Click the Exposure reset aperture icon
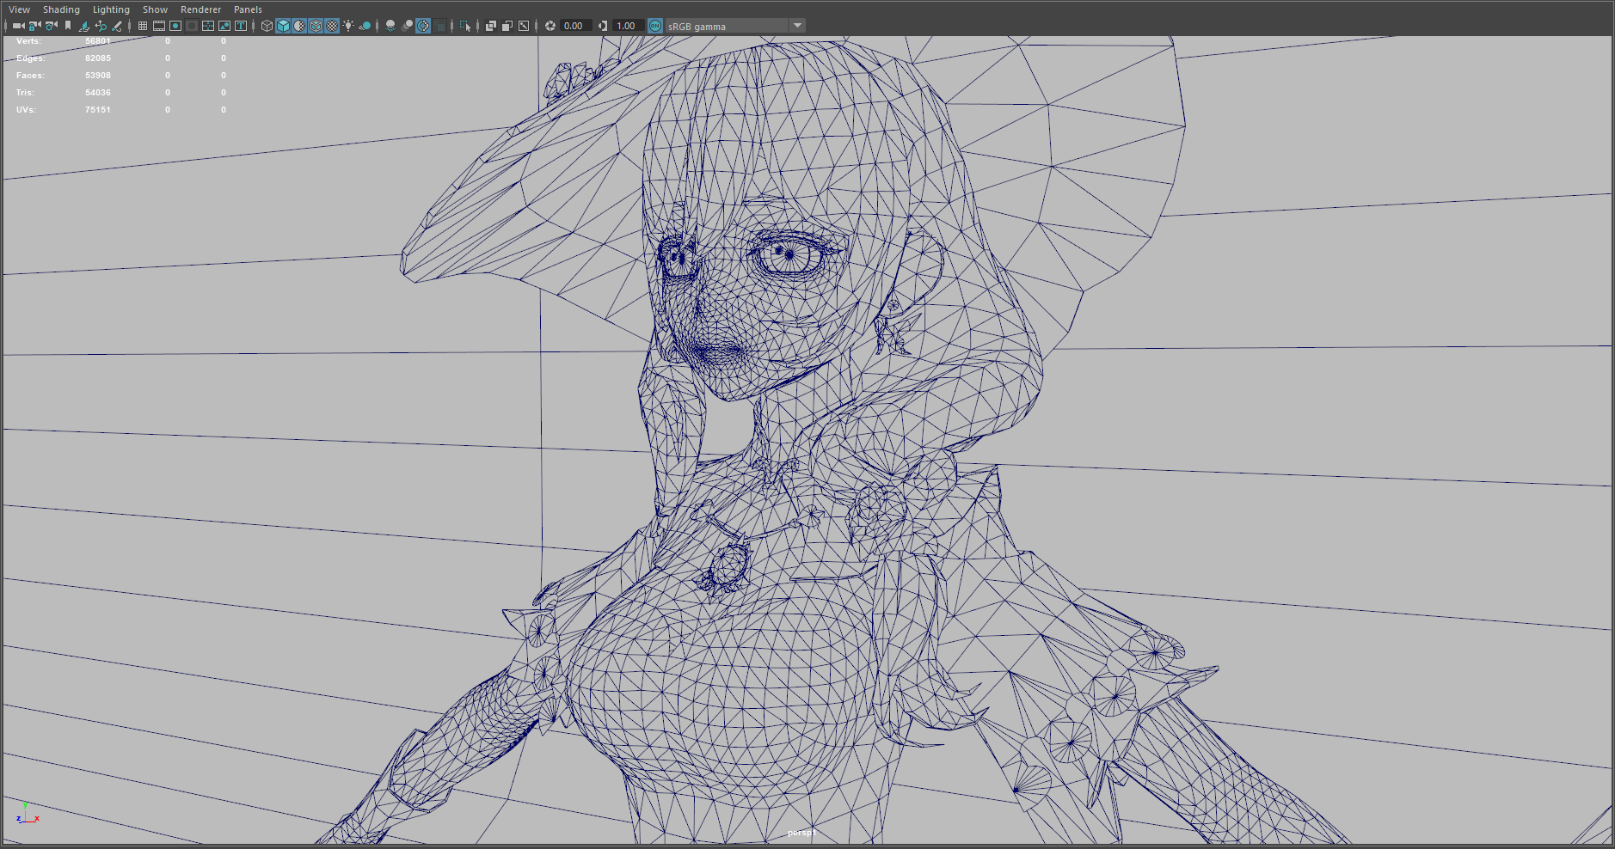Viewport: 1615px width, 849px height. [550, 26]
